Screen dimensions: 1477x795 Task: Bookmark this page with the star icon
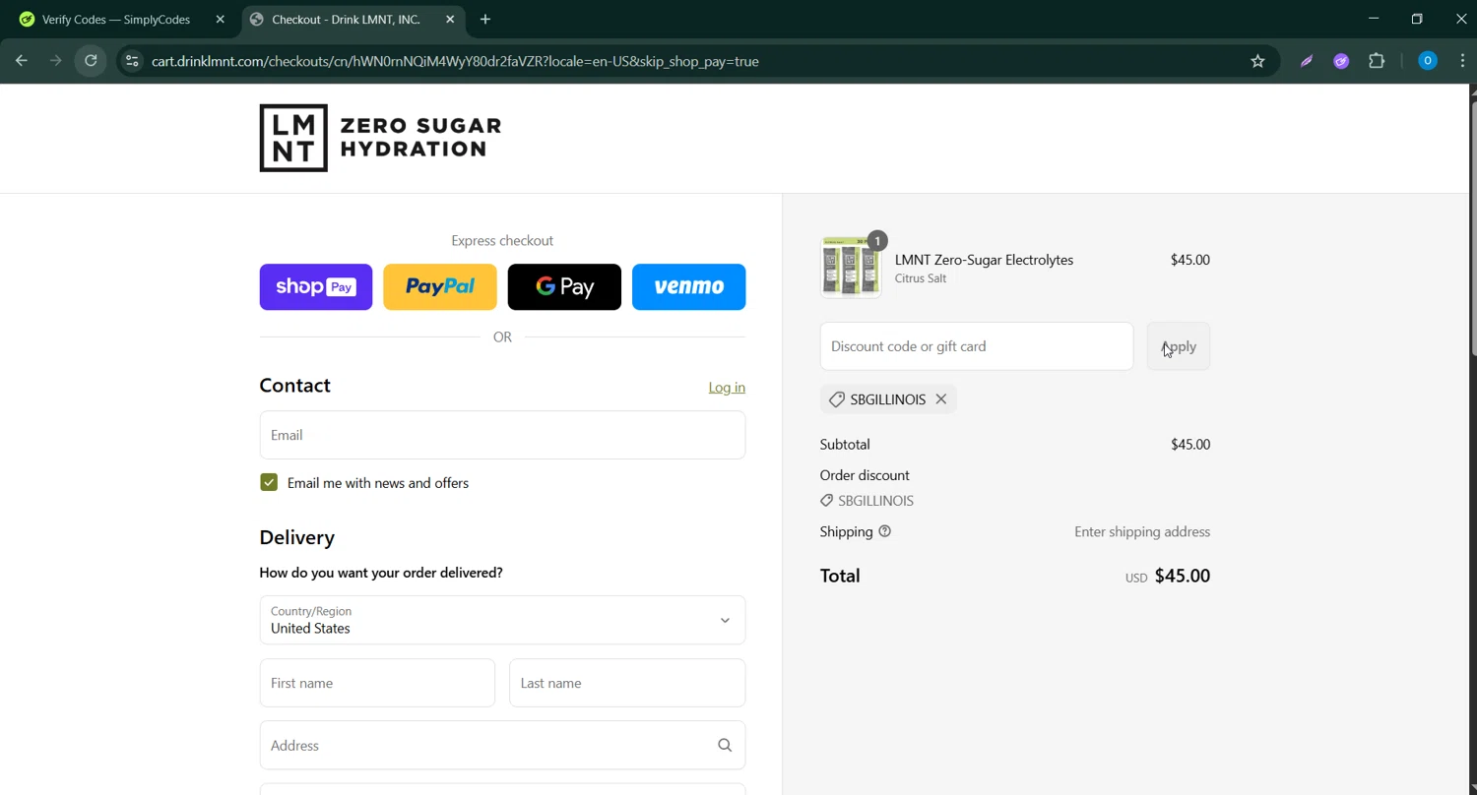(1257, 61)
